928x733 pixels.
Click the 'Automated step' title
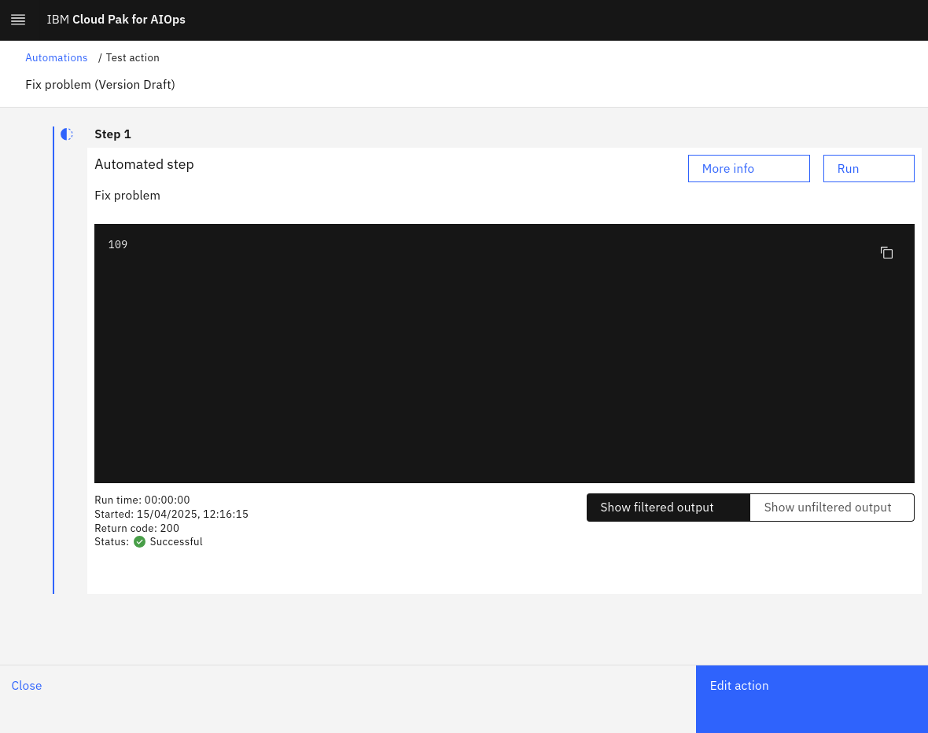[145, 164]
